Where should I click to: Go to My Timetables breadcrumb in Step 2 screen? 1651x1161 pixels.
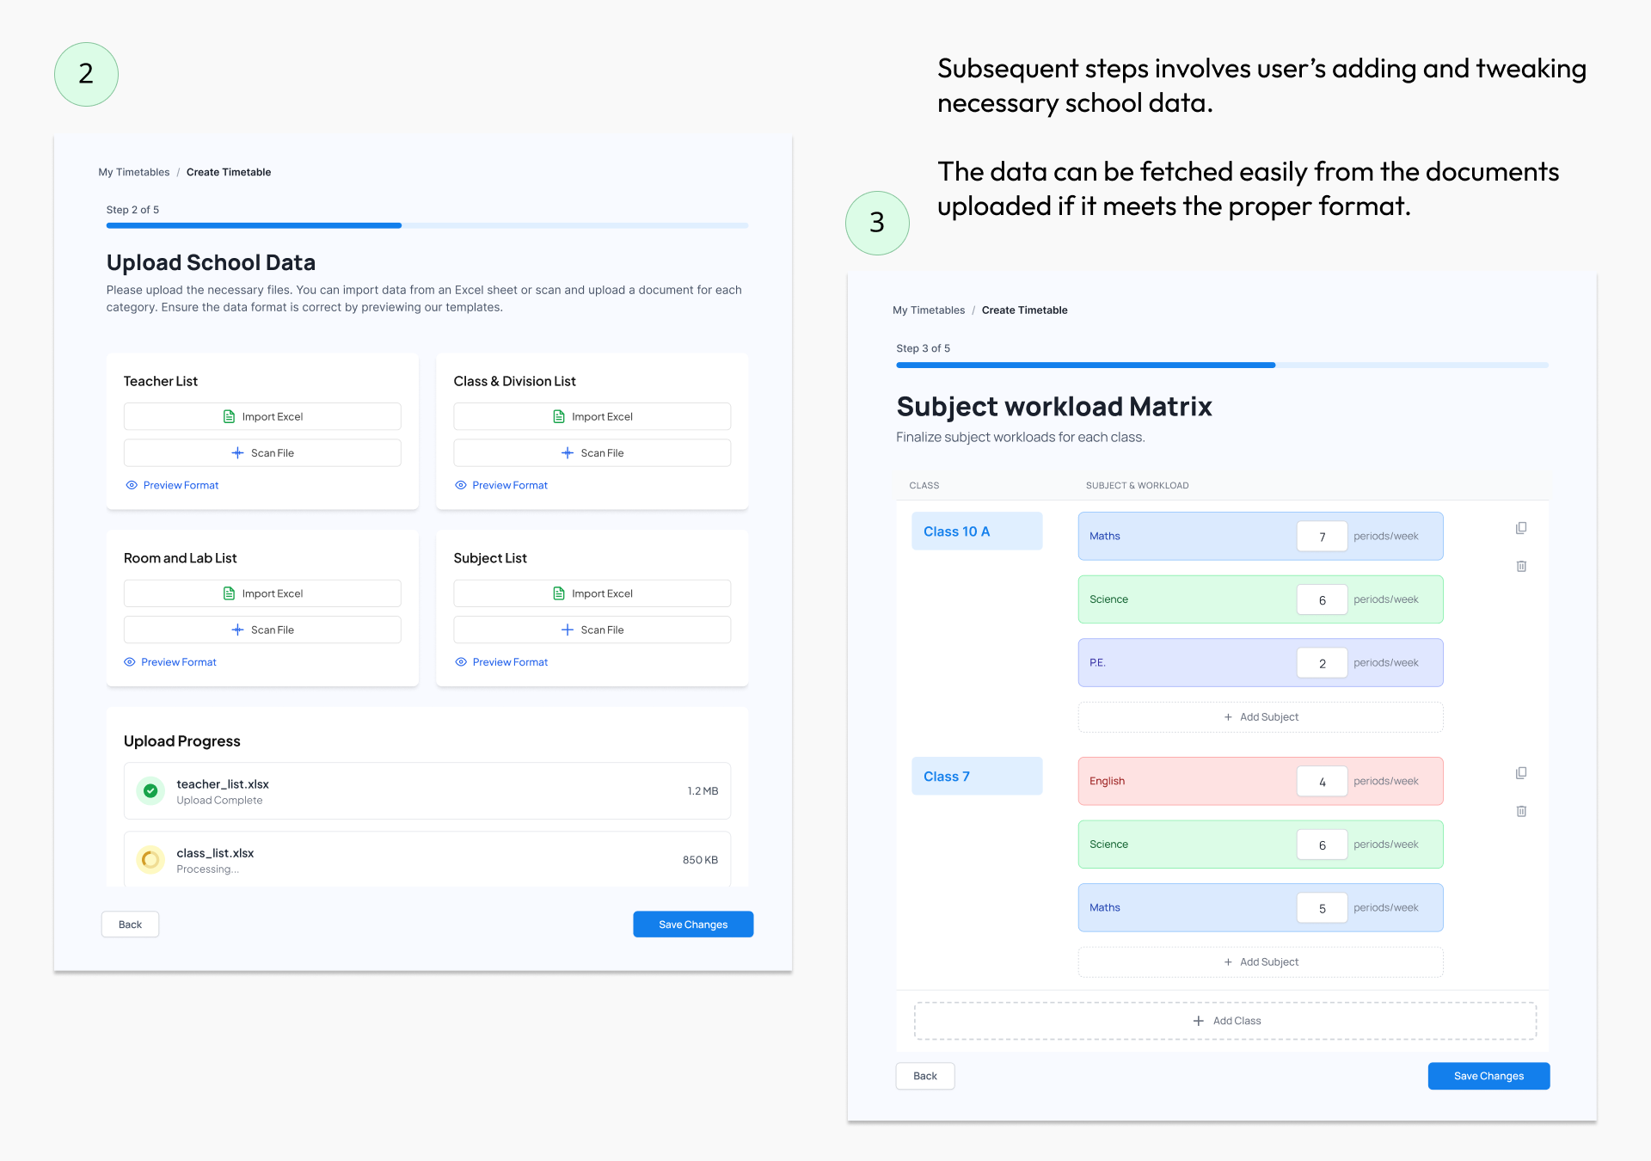pos(134,172)
